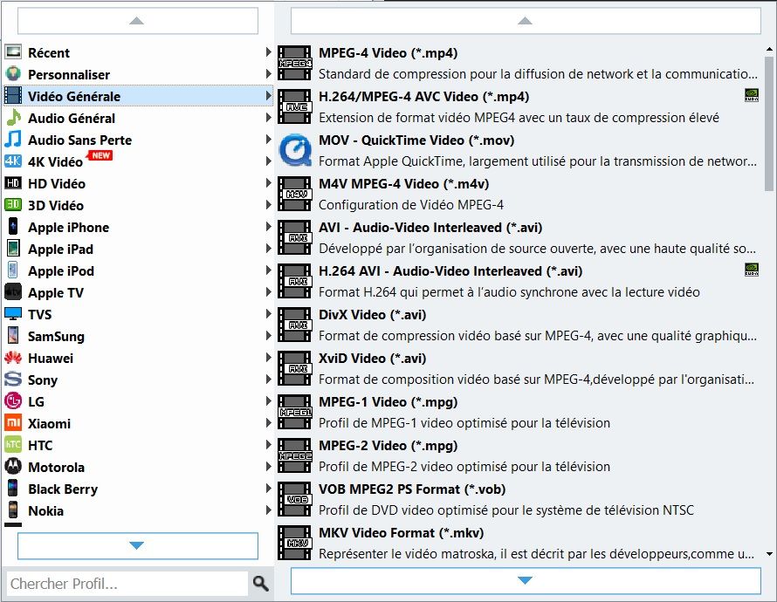Choose MPEG-1 Video (*.mpg) format
The image size is (777, 602).
[519, 412]
